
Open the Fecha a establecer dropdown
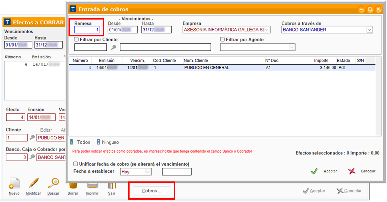[148, 172]
